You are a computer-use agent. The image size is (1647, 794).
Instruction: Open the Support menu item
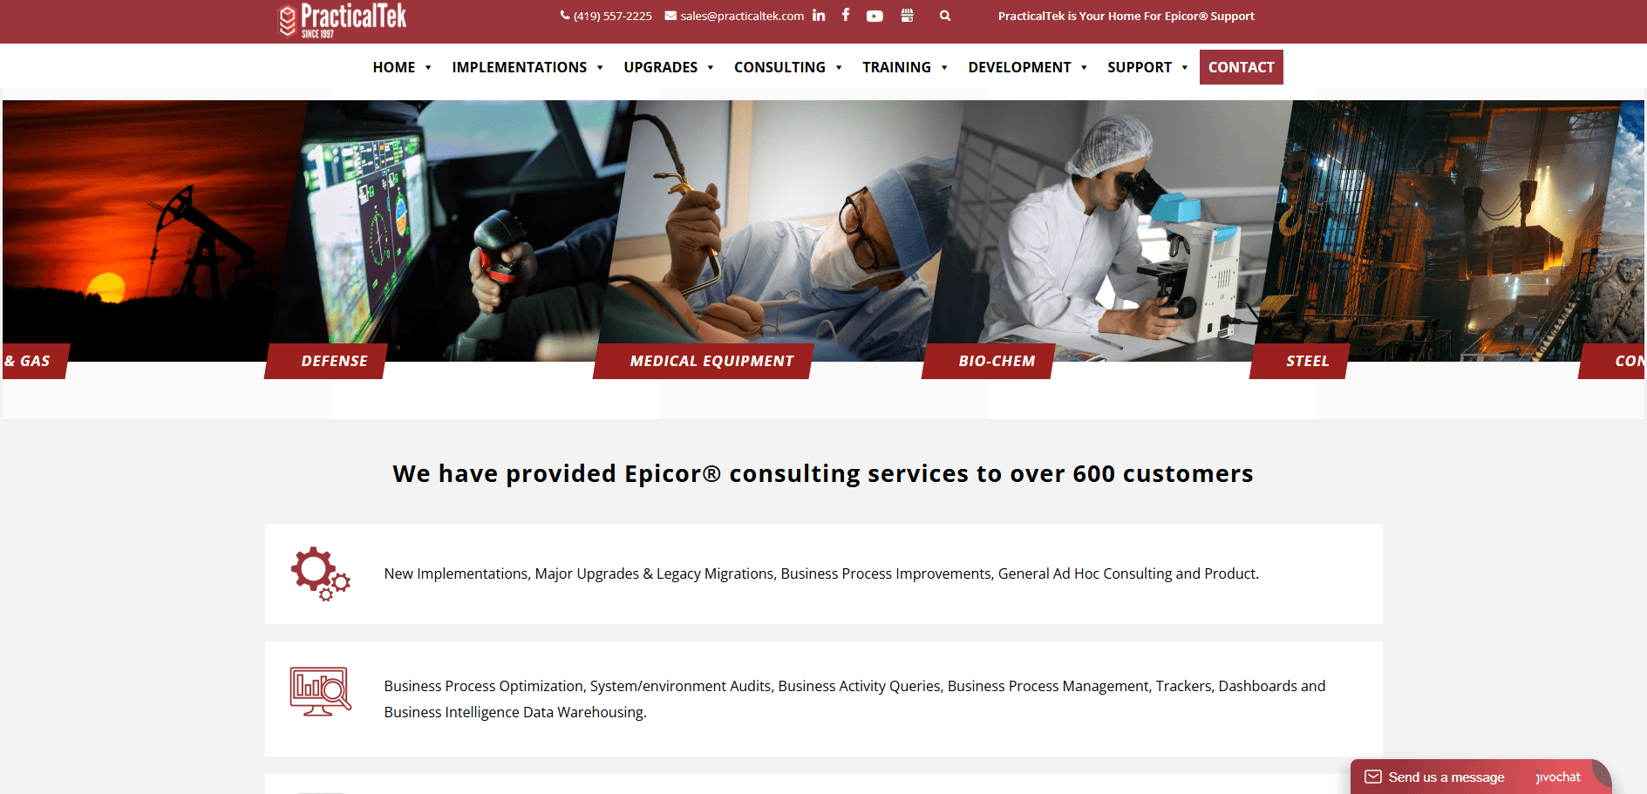1147,67
